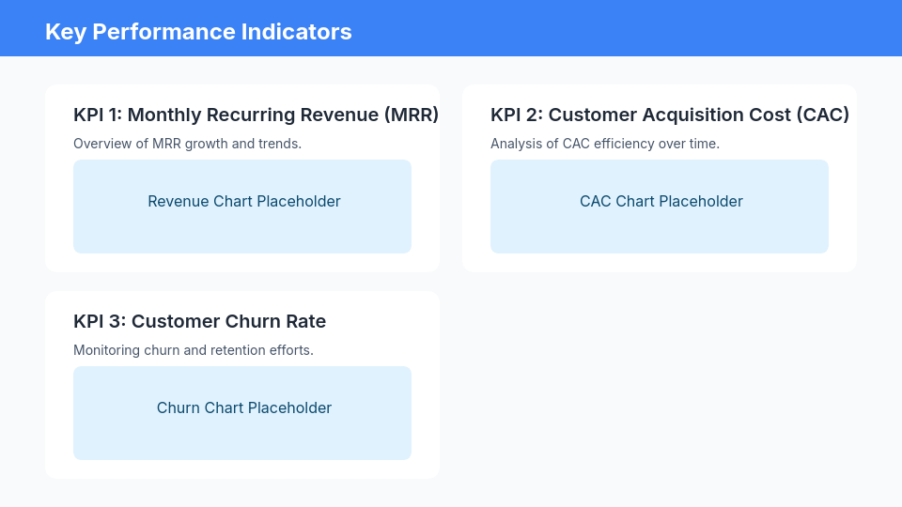
Task: Click white card margin below Churn chart
Action: pyautogui.click(x=242, y=469)
